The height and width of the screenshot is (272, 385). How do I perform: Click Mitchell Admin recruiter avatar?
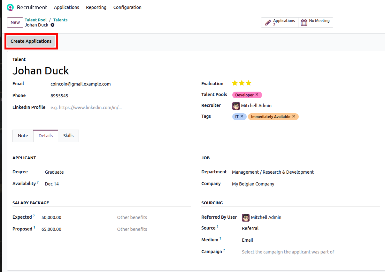tap(236, 106)
